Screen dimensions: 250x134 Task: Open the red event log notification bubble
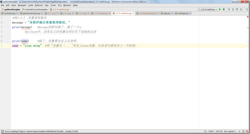pyautogui.click(x=247, y=131)
